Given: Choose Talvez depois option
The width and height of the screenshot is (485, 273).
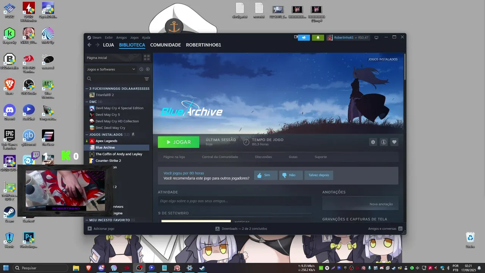Looking at the screenshot, I should (x=319, y=175).
